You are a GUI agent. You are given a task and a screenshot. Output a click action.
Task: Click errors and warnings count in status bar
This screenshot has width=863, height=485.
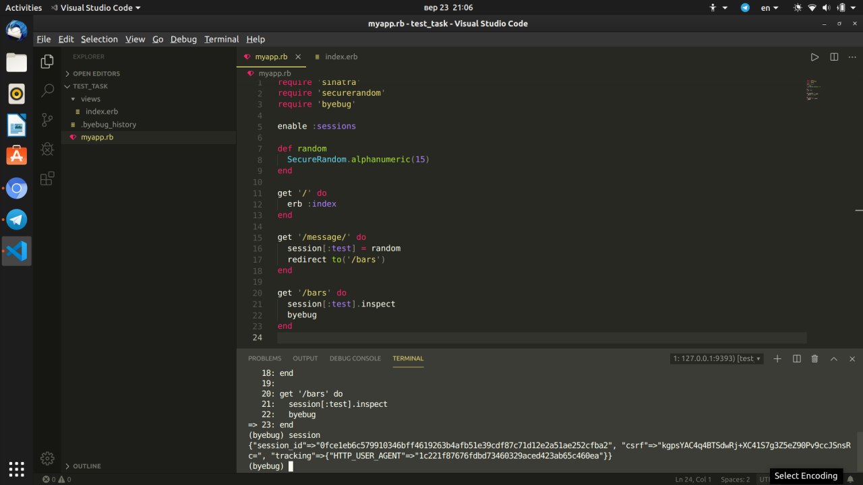pyautogui.click(x=57, y=479)
